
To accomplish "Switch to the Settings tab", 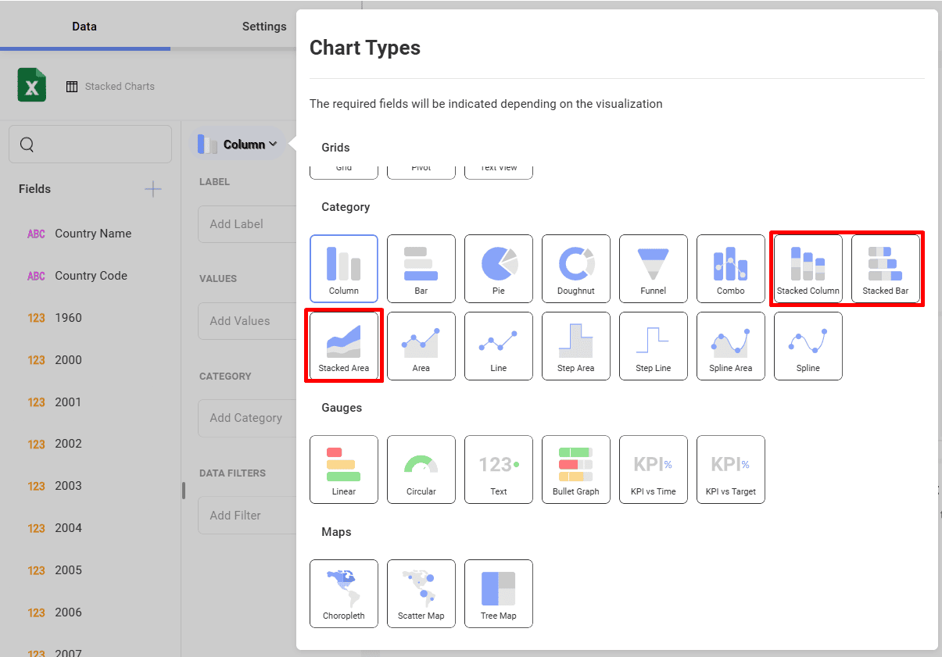I will (x=264, y=26).
